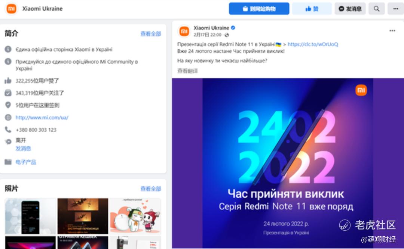The image size is (404, 249).
Task: Click the blue 到网站购物 shop button
Action: (259, 9)
